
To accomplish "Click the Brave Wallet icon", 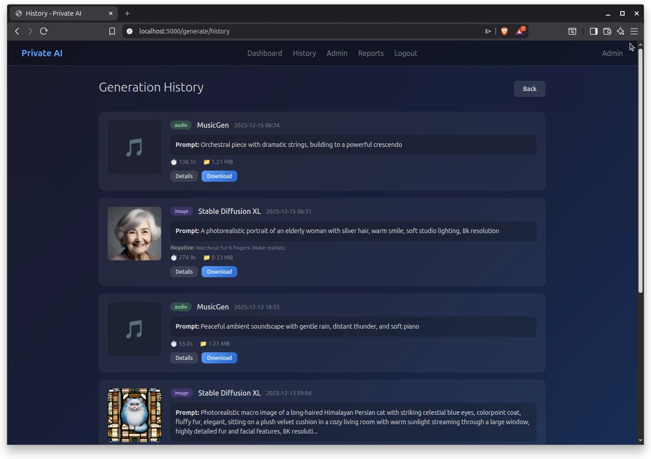I will click(x=607, y=31).
